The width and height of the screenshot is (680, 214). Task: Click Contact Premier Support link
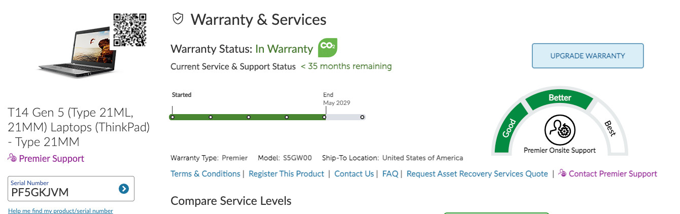[613, 173]
